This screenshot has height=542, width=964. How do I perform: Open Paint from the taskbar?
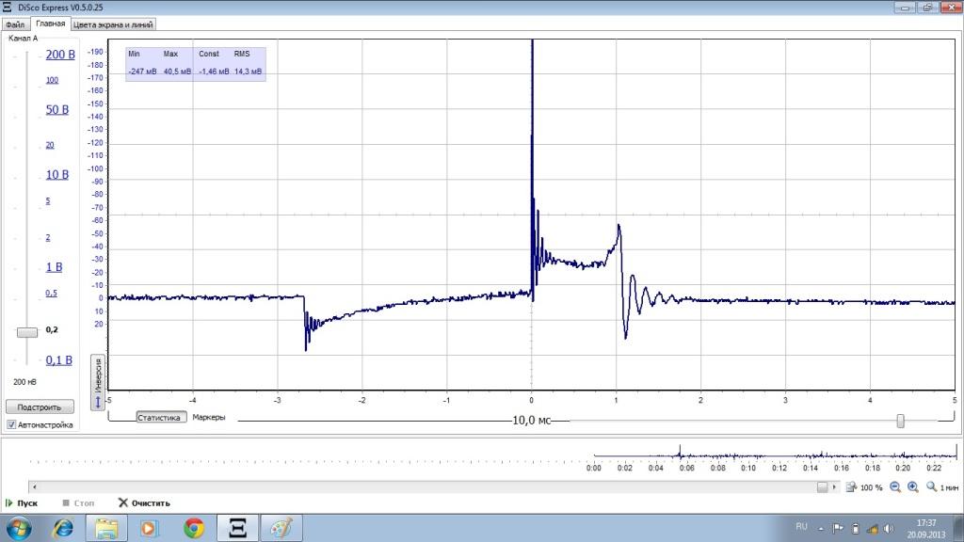coord(281,528)
